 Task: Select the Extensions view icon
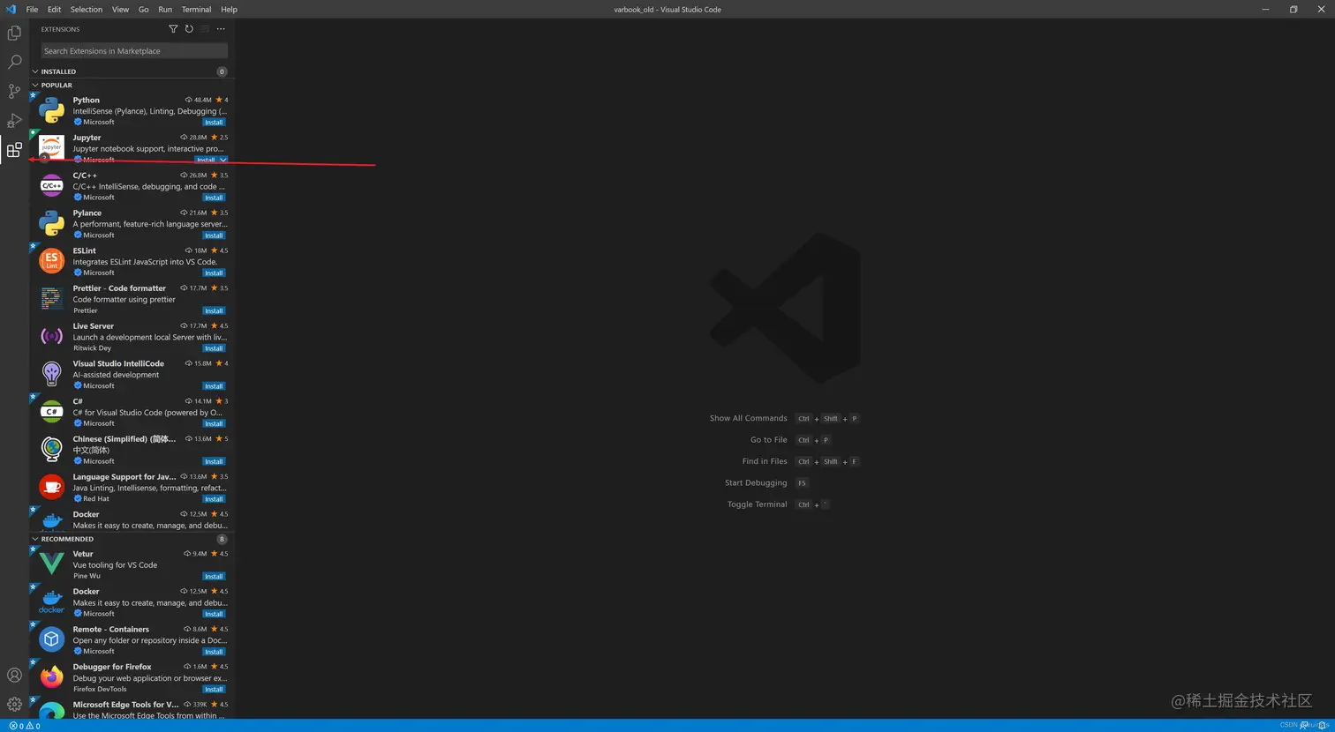coord(14,150)
